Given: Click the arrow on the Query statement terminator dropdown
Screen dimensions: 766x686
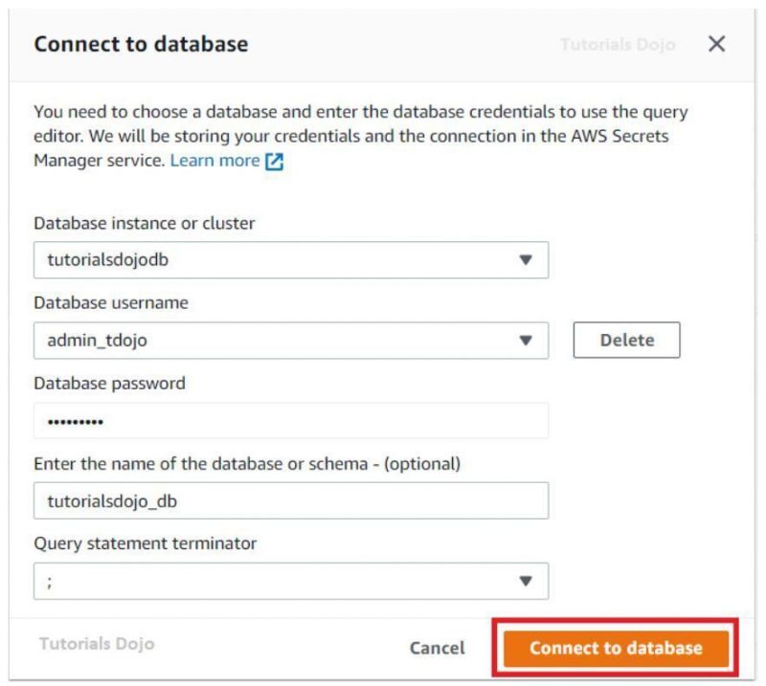Looking at the screenshot, I should 525,581.
